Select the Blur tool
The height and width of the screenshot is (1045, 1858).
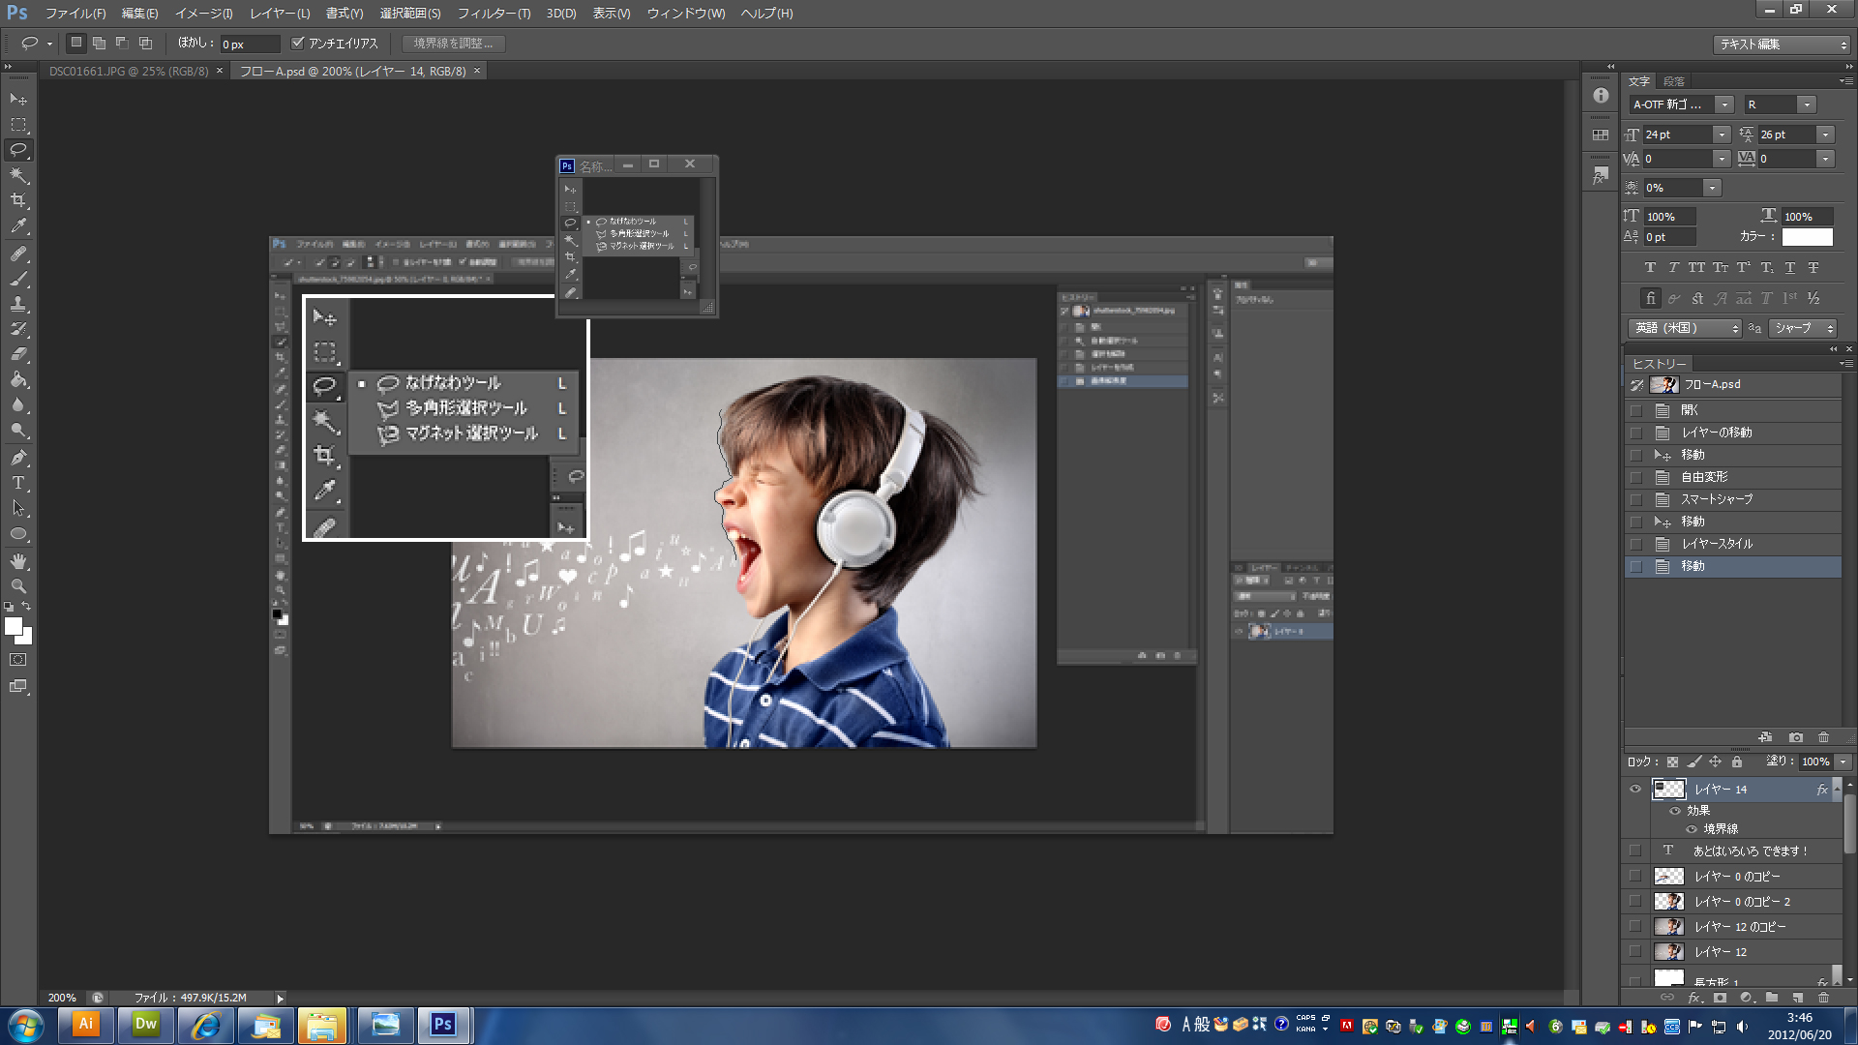point(18,404)
